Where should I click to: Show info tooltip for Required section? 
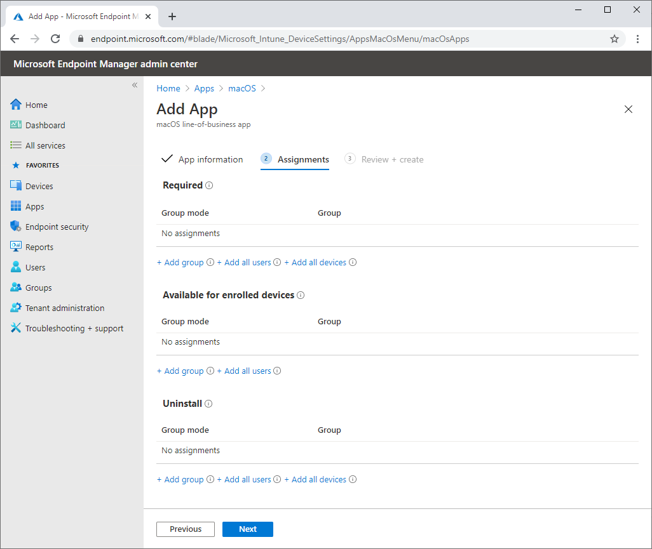(x=209, y=185)
